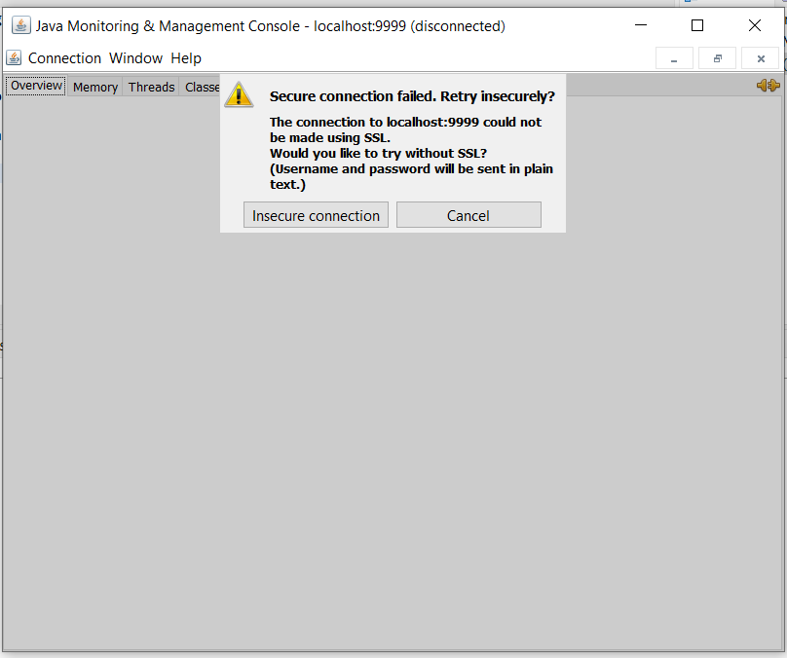The height and width of the screenshot is (658, 787).
Task: Close the Java Monitoring console window
Action: 755,25
